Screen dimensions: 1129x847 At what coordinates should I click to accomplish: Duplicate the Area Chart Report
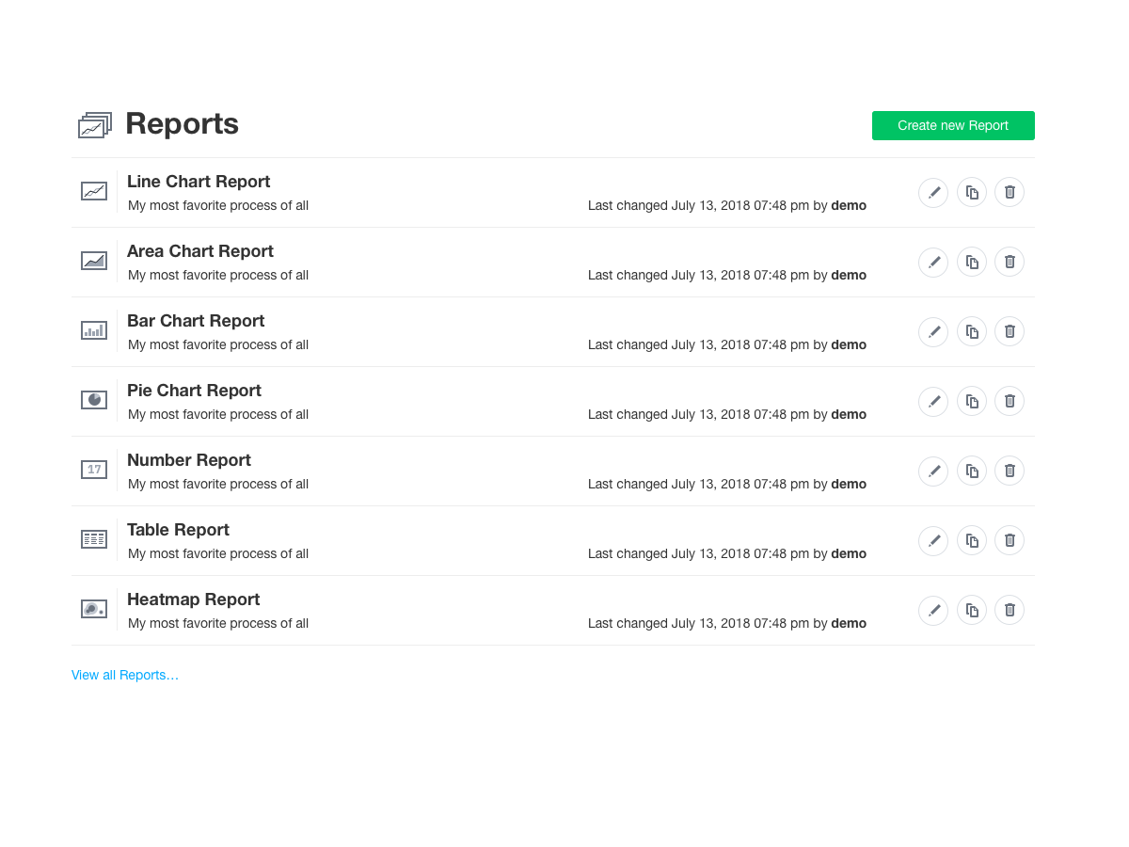click(972, 262)
